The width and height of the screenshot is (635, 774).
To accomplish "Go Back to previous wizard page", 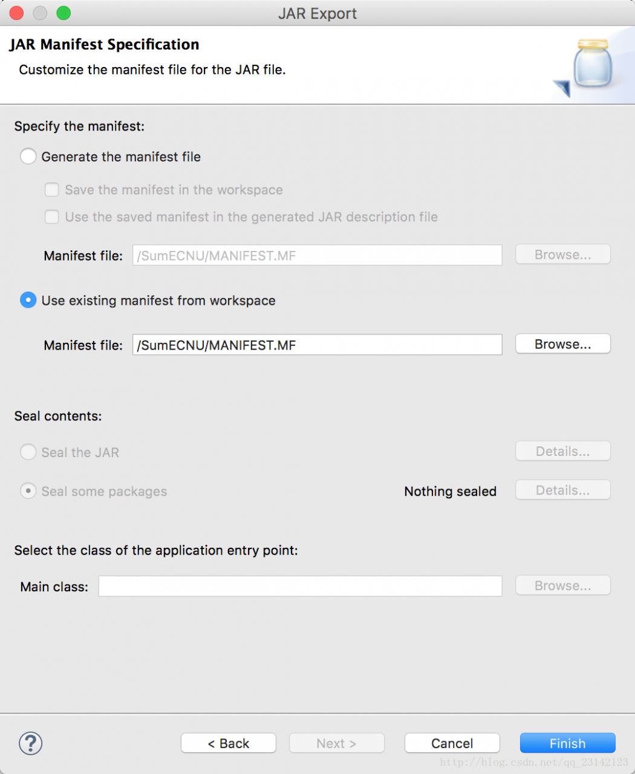I will (x=229, y=743).
